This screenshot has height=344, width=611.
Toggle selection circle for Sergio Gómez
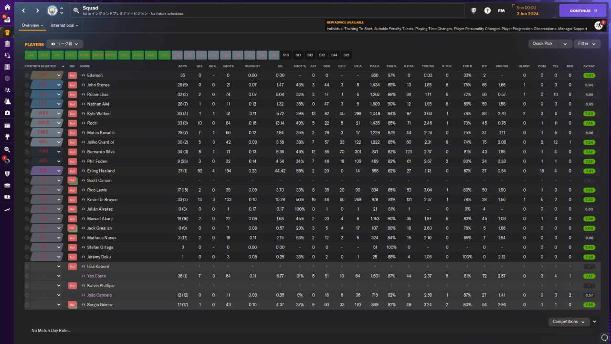(x=27, y=305)
